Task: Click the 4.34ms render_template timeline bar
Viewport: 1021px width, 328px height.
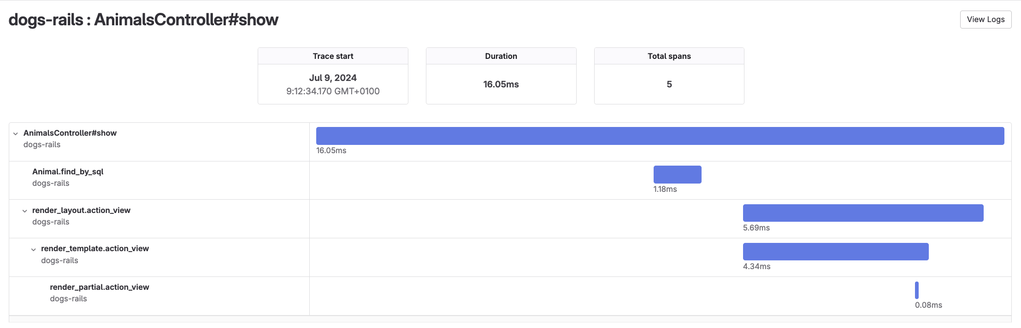Action: pos(835,252)
